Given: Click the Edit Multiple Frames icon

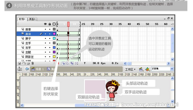Looking at the screenshot, I should point(72,63).
